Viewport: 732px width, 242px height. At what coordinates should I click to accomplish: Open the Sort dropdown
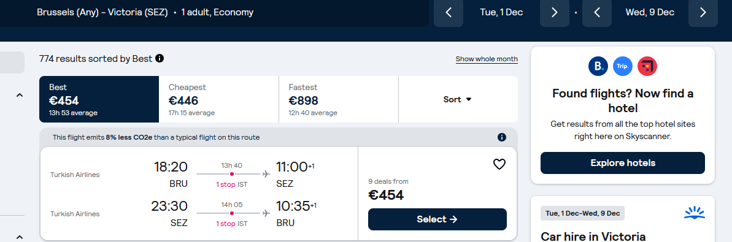[458, 99]
